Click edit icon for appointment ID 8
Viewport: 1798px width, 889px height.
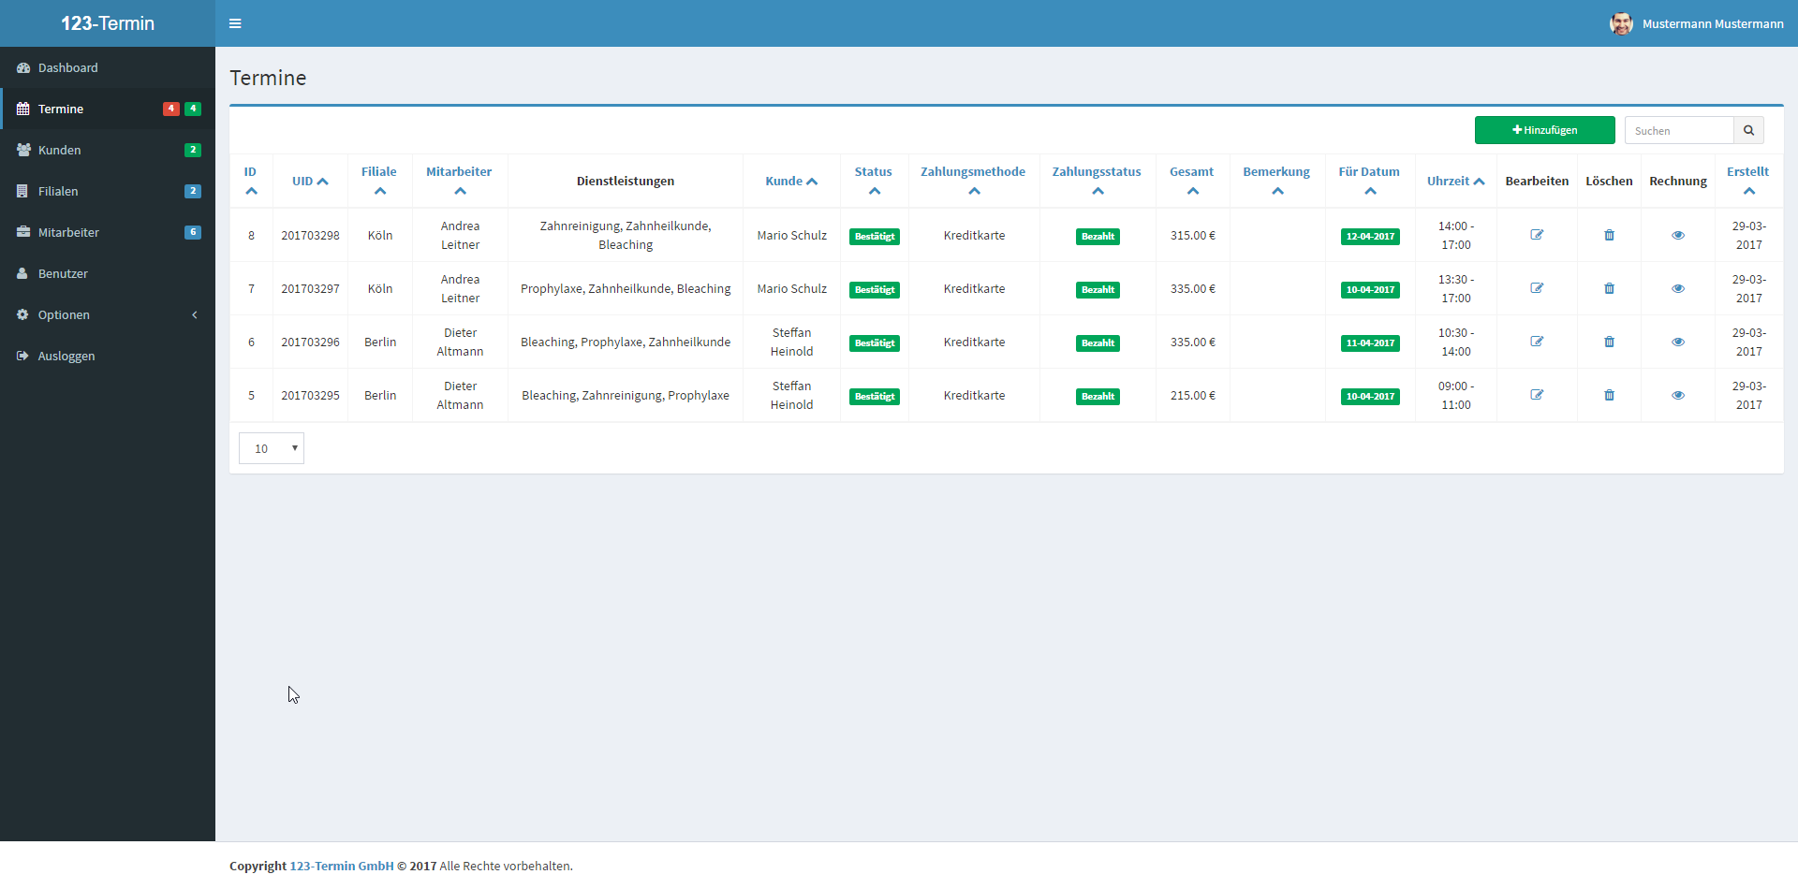[x=1537, y=235]
